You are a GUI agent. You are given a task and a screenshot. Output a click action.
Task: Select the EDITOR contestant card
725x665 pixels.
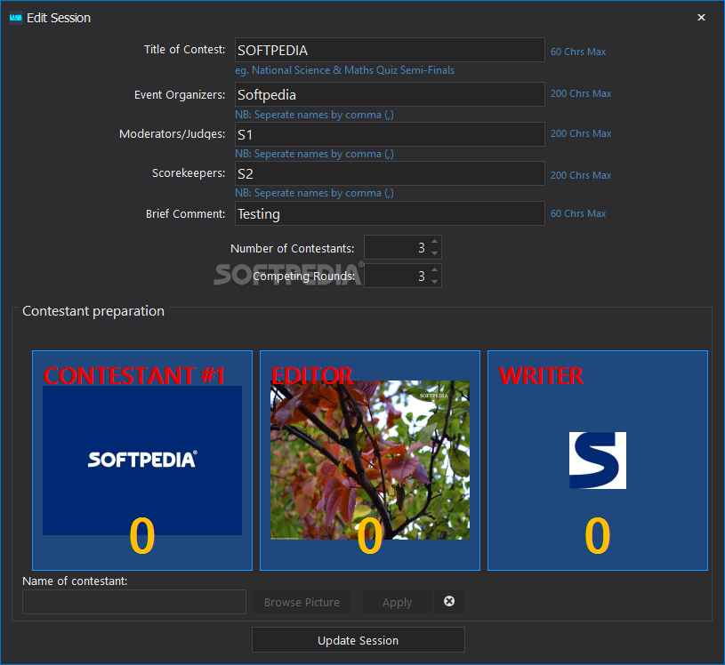[370, 461]
